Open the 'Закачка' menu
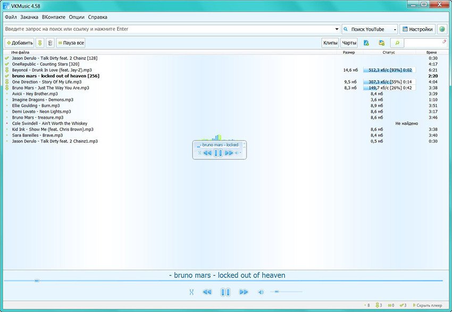 tap(29, 17)
